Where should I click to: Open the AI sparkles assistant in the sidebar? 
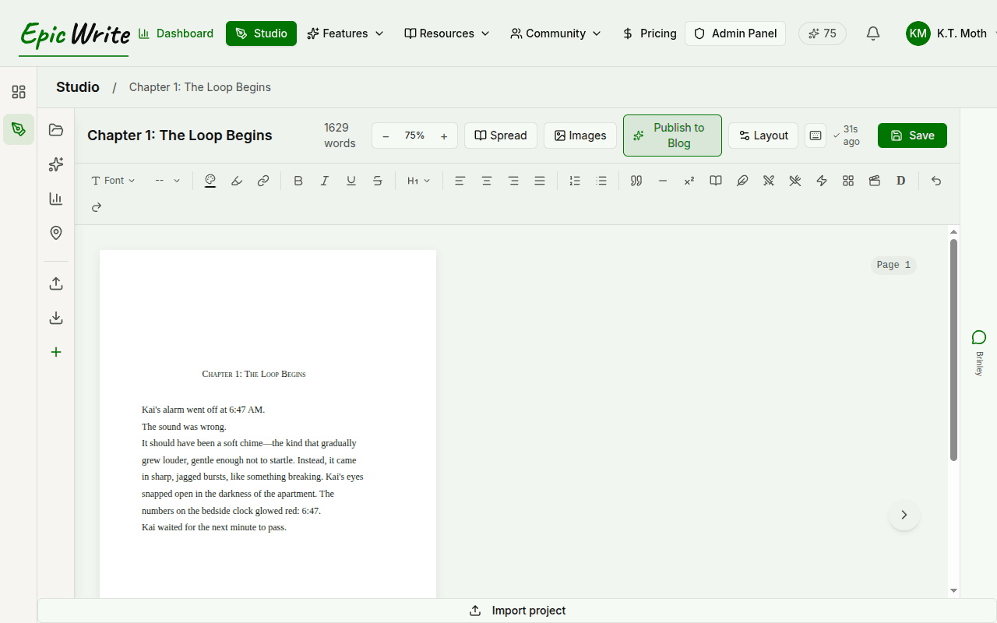55,164
